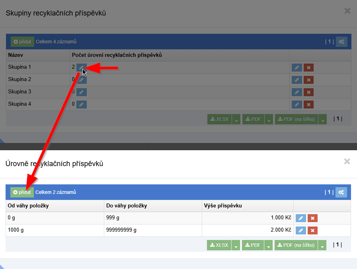
Task: Export contribution levels to XLSX
Action: coord(219,245)
